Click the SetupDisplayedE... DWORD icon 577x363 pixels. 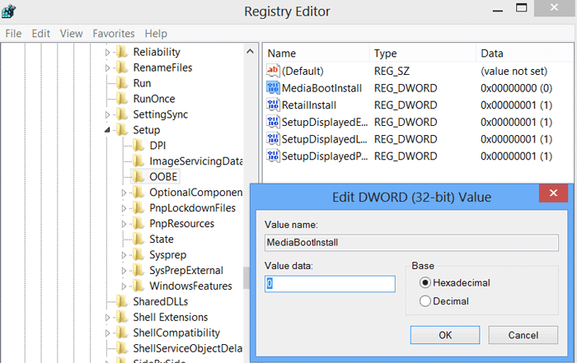(x=273, y=122)
